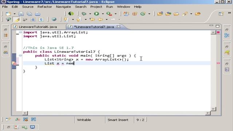Image resolution: width=233 pixels, height=131 pixels.
Task: Open the Project menu
Action: click(96, 7)
